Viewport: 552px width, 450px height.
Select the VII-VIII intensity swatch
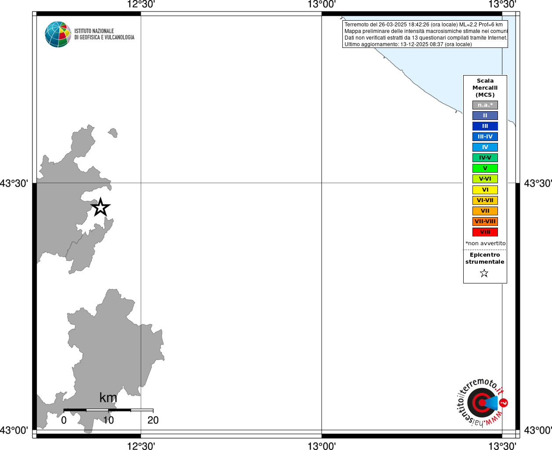coord(485,221)
